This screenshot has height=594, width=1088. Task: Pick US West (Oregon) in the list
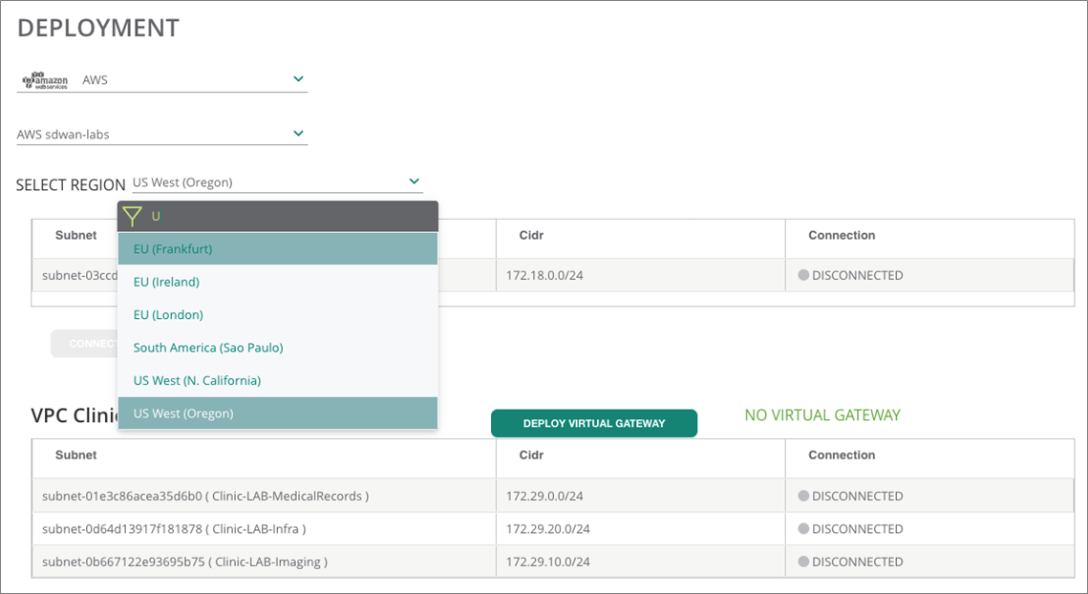pyautogui.click(x=278, y=413)
